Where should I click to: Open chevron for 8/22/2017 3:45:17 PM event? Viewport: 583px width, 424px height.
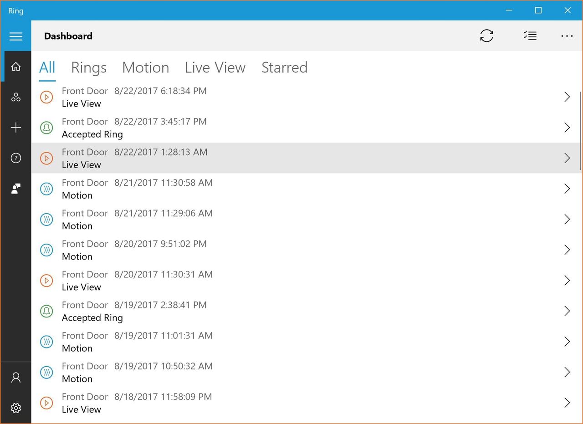[x=567, y=128]
